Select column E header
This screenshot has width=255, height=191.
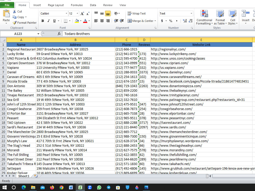(x=201, y=40)
